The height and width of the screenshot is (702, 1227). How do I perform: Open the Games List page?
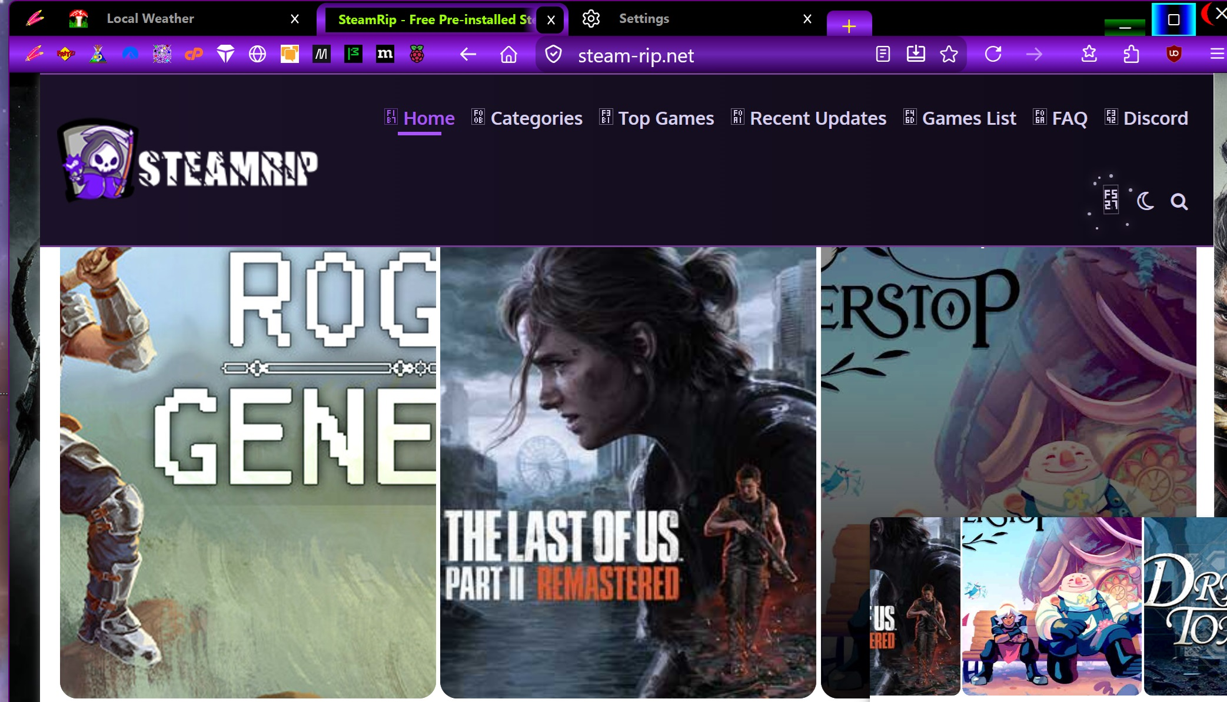point(960,118)
